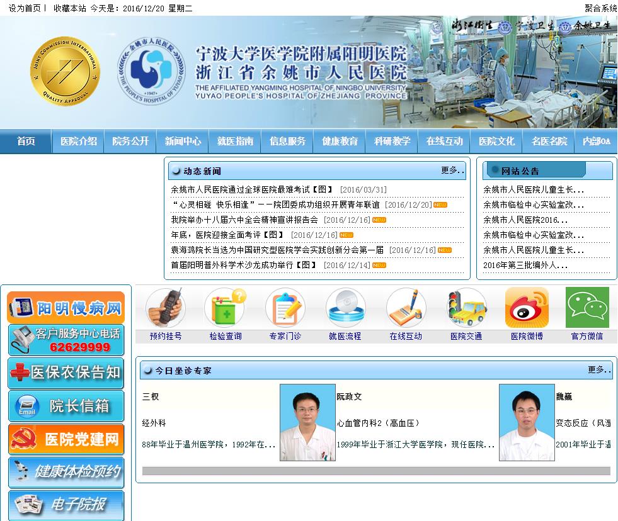The image size is (618, 521).
Task: Open news about 院团委青年联谊
Action: pos(275,204)
